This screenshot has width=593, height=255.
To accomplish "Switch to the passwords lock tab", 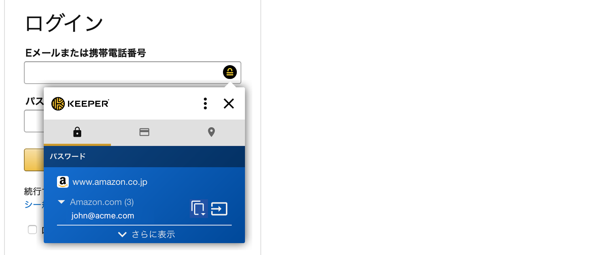I will [77, 132].
